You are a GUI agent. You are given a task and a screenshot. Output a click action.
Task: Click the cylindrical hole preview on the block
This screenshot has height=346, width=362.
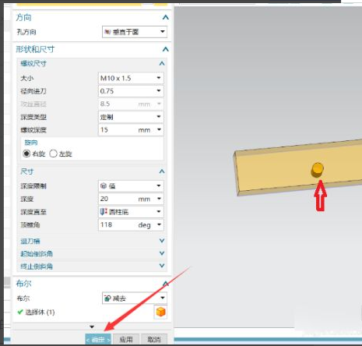317,170
